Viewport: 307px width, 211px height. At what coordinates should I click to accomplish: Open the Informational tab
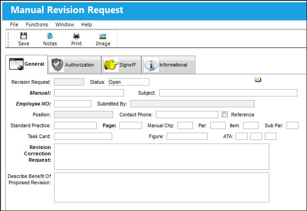click(168, 65)
